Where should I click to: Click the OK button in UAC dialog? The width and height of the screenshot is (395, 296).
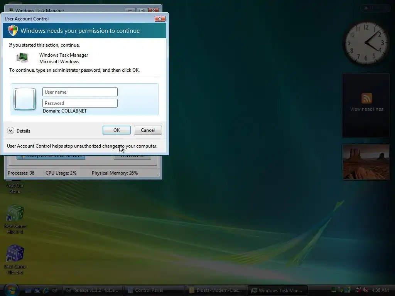pyautogui.click(x=116, y=130)
